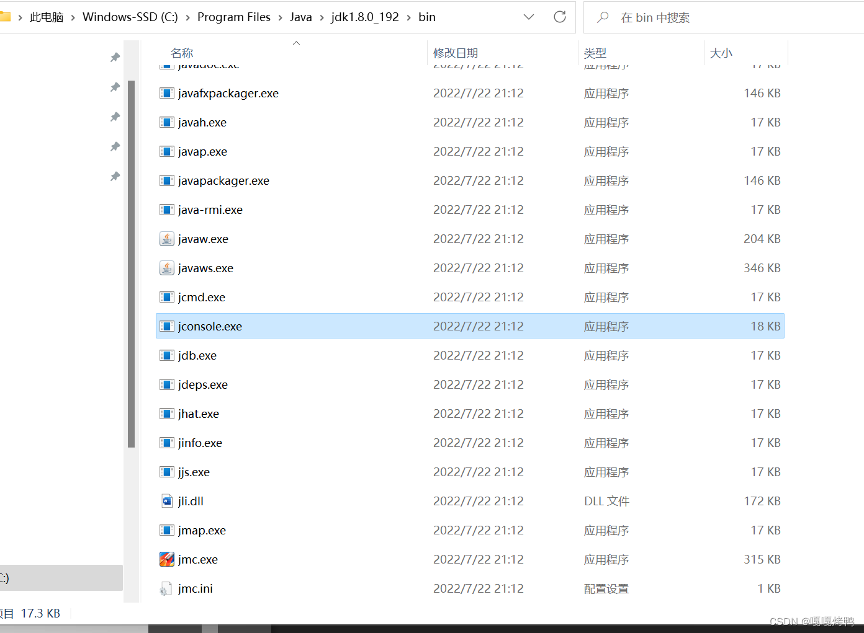Click the javah.exe file icon

(166, 122)
